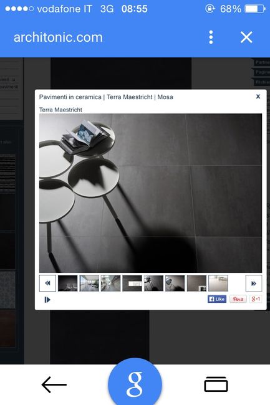This screenshot has width=270, height=405.
Task: Click the Pinterest Pin it button
Action: coord(238,299)
